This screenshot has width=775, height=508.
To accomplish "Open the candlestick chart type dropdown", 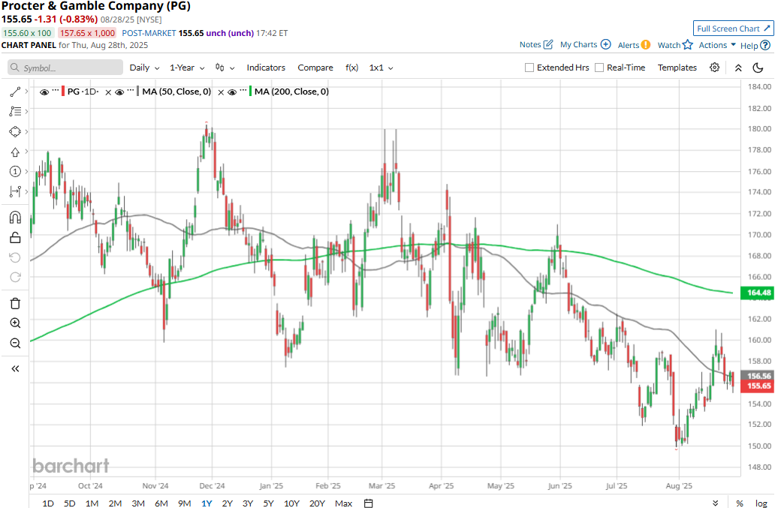I will pyautogui.click(x=225, y=68).
